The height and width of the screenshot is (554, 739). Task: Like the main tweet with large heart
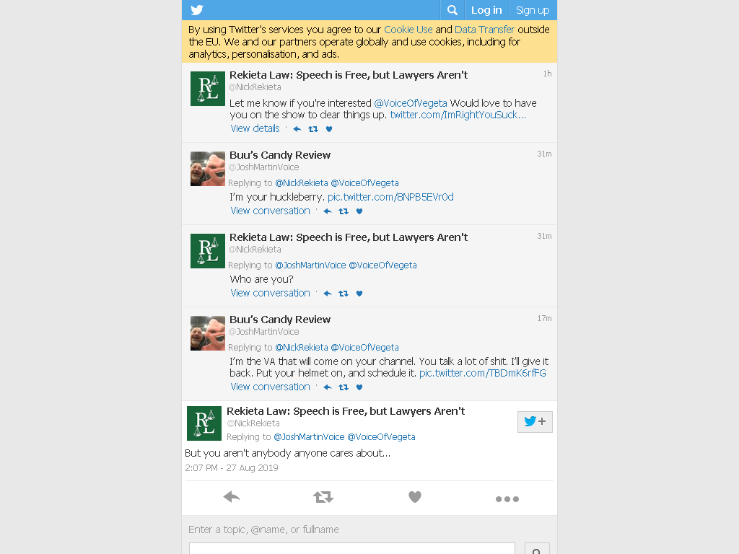tap(415, 497)
